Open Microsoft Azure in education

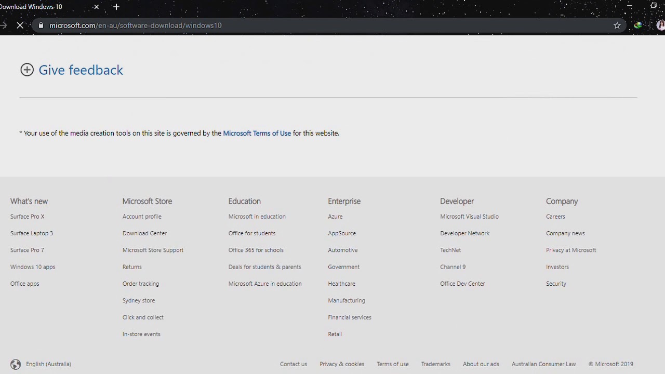pyautogui.click(x=265, y=284)
